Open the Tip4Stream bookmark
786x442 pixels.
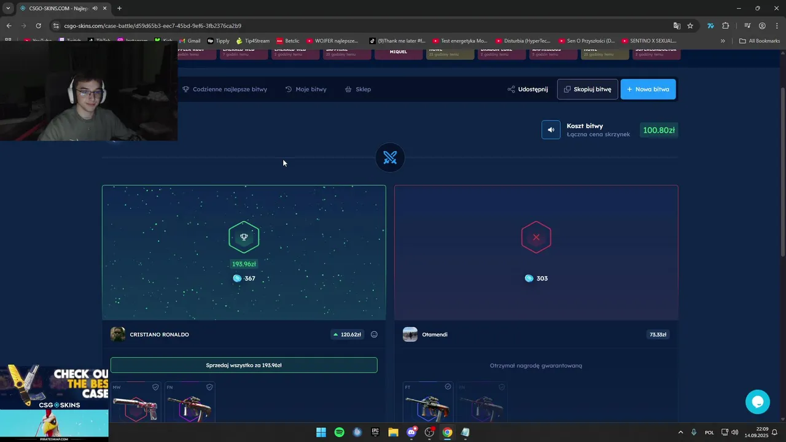(253, 41)
